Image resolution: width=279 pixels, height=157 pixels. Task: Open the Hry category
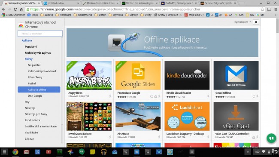[x=27, y=102]
